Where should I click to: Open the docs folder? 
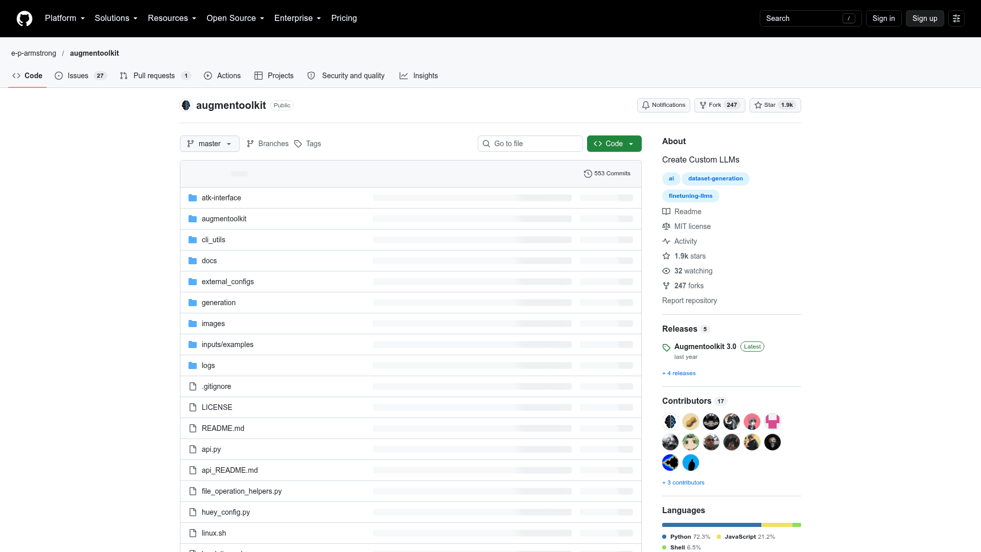209,261
